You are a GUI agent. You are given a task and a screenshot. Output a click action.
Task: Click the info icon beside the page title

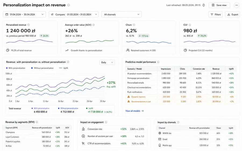(69, 5)
